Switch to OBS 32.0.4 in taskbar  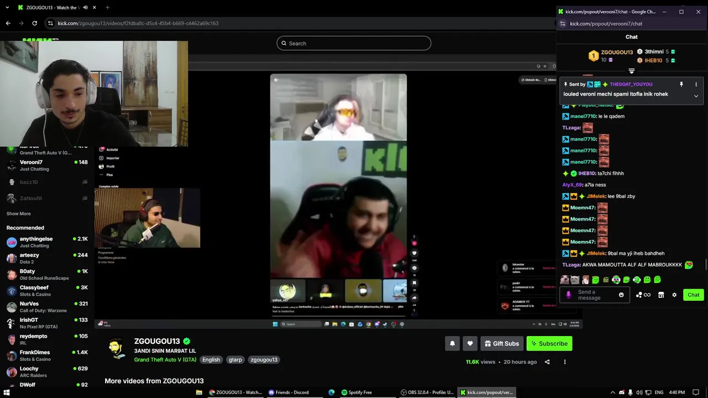pyautogui.click(x=428, y=392)
